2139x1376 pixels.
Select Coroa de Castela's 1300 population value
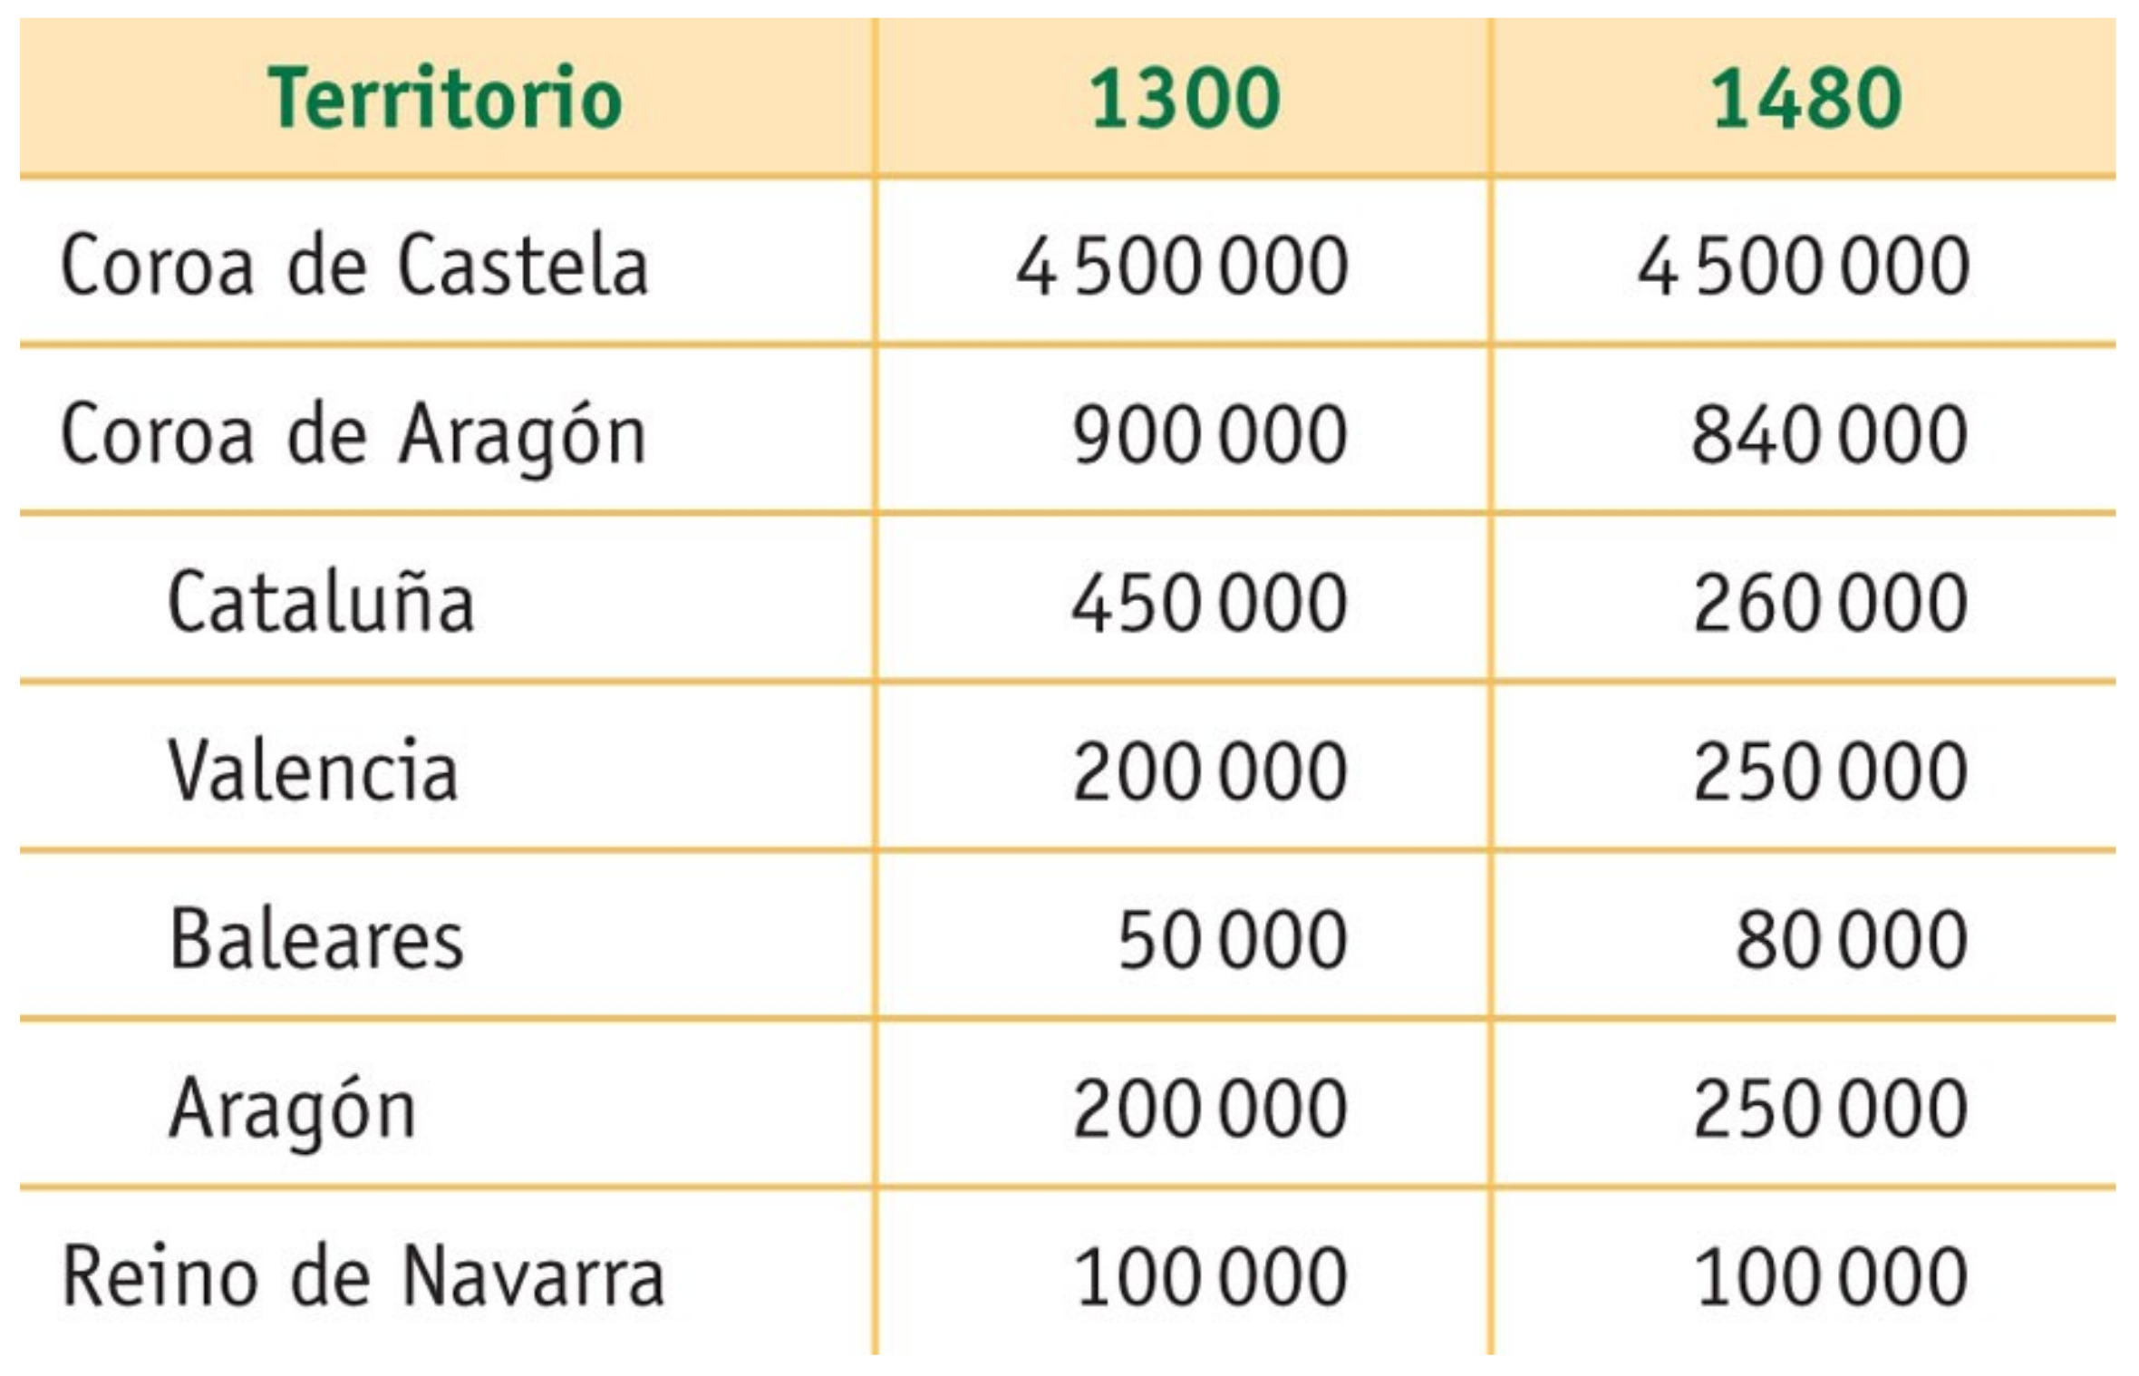click(x=1182, y=266)
